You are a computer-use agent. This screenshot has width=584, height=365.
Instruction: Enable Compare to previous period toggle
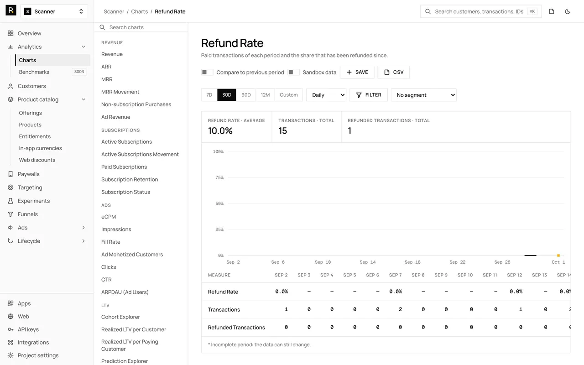(207, 72)
